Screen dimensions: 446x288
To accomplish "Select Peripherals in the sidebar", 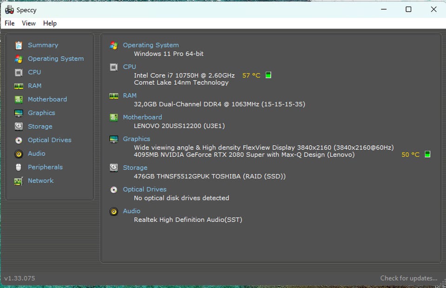I will (x=45, y=167).
